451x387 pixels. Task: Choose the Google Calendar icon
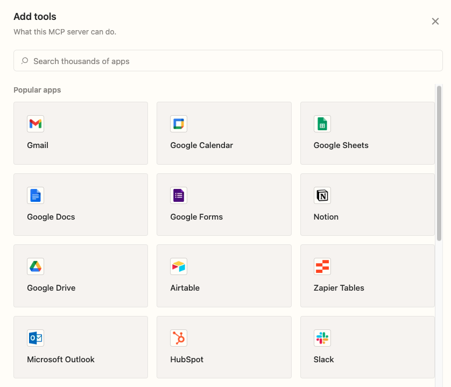179,124
